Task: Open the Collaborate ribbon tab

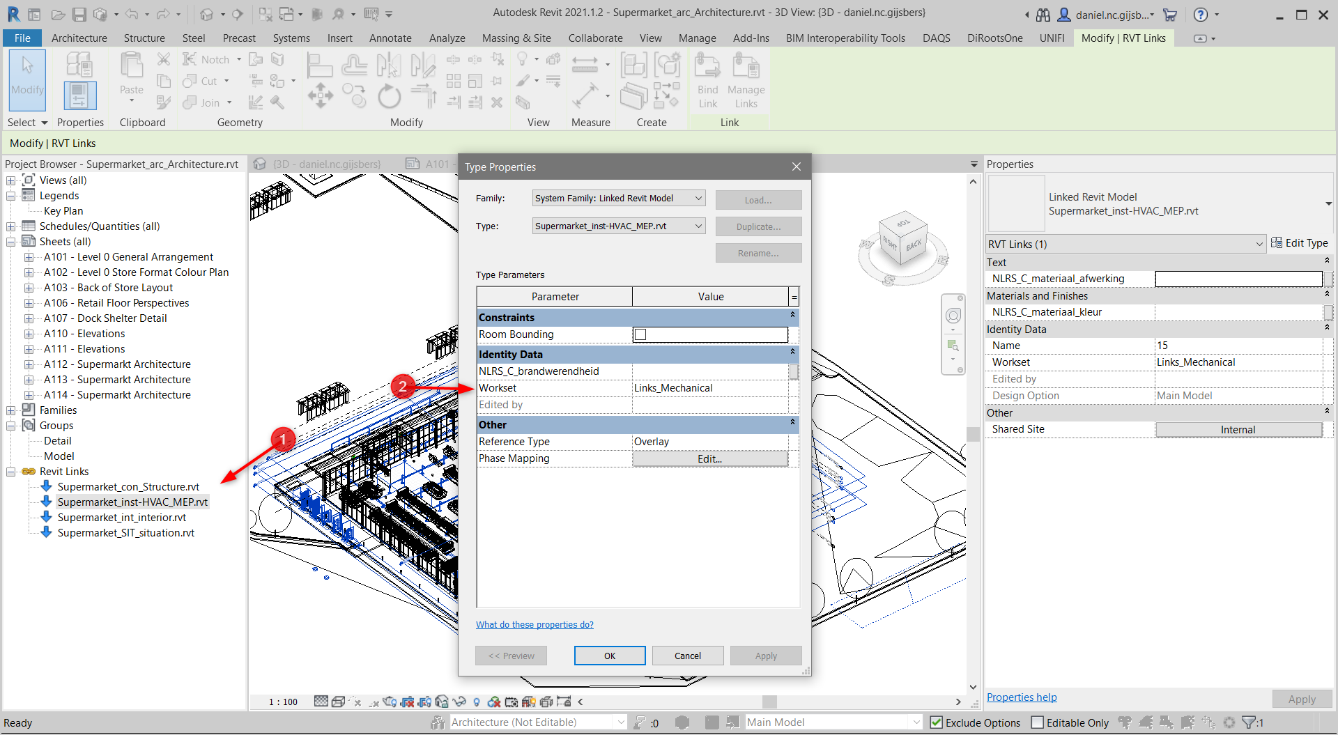Action: click(x=595, y=38)
